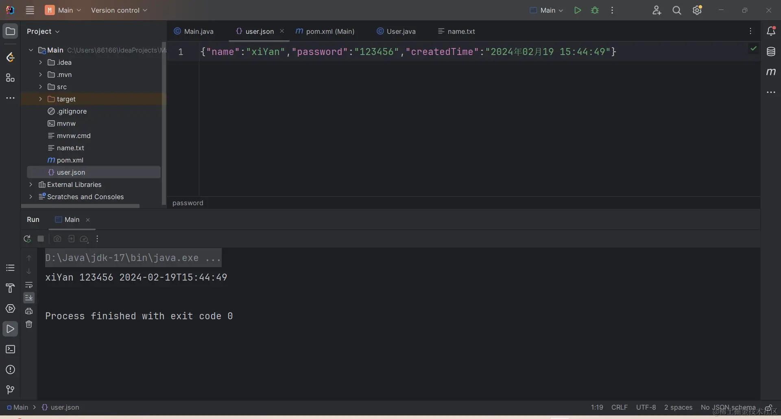Debug the Main configuration
781x419 pixels.
[595, 10]
